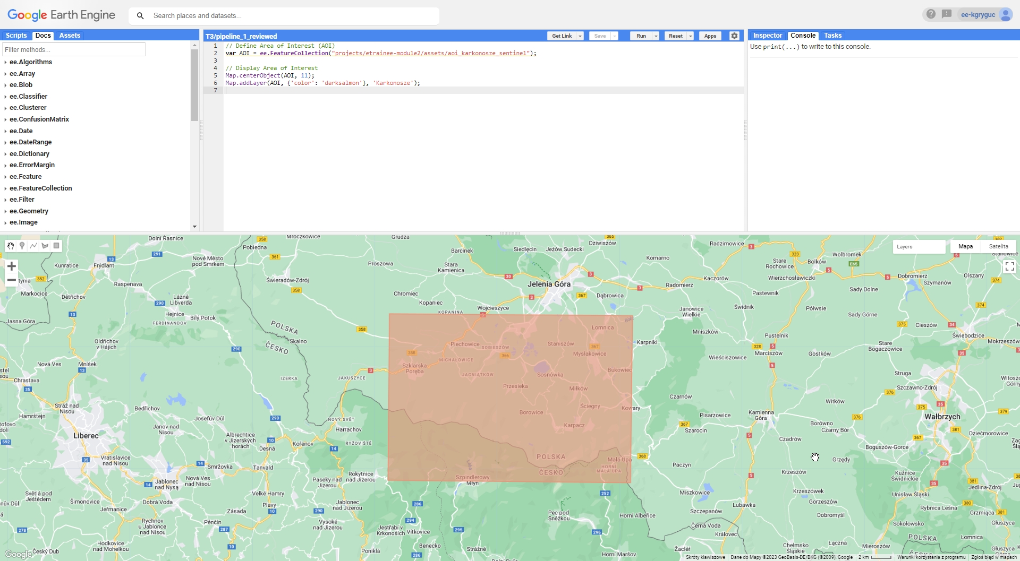Run the pipeline_1_reviewed script
Viewport: 1020px width, 561px height.
click(x=641, y=36)
